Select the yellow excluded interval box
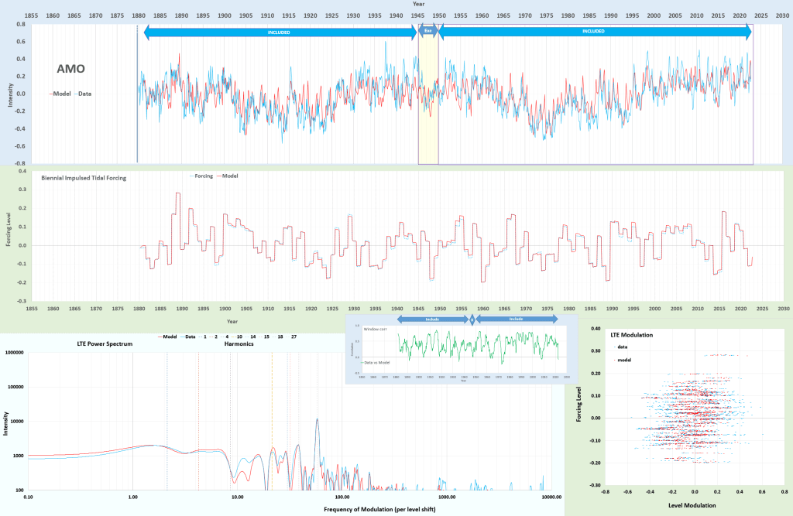Viewport: 793px width, 516px height. pyautogui.click(x=428, y=116)
